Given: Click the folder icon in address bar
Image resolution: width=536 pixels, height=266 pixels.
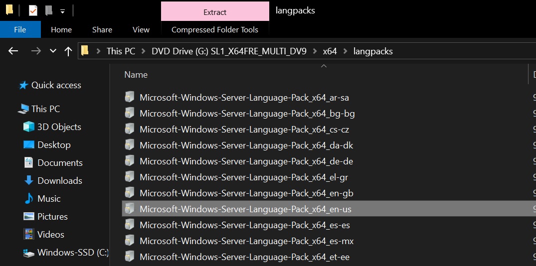Looking at the screenshot, I should (85, 51).
